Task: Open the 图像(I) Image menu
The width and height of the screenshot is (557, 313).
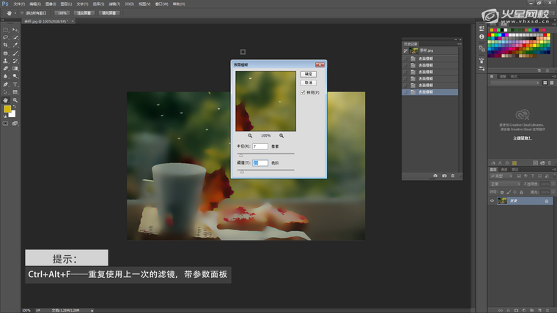Action: click(50, 4)
